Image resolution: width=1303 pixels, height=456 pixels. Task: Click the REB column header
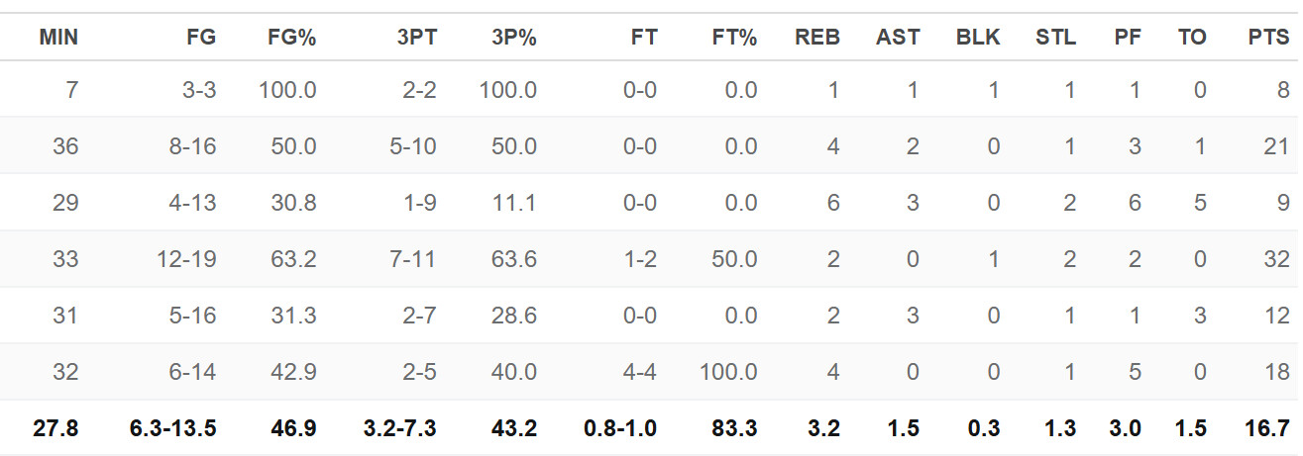pos(817,38)
